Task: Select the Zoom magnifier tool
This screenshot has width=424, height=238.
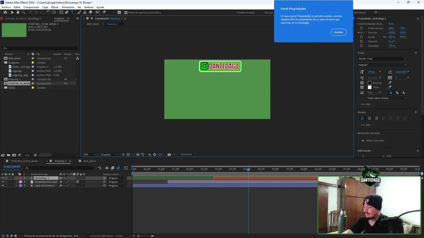Action: click(23, 12)
